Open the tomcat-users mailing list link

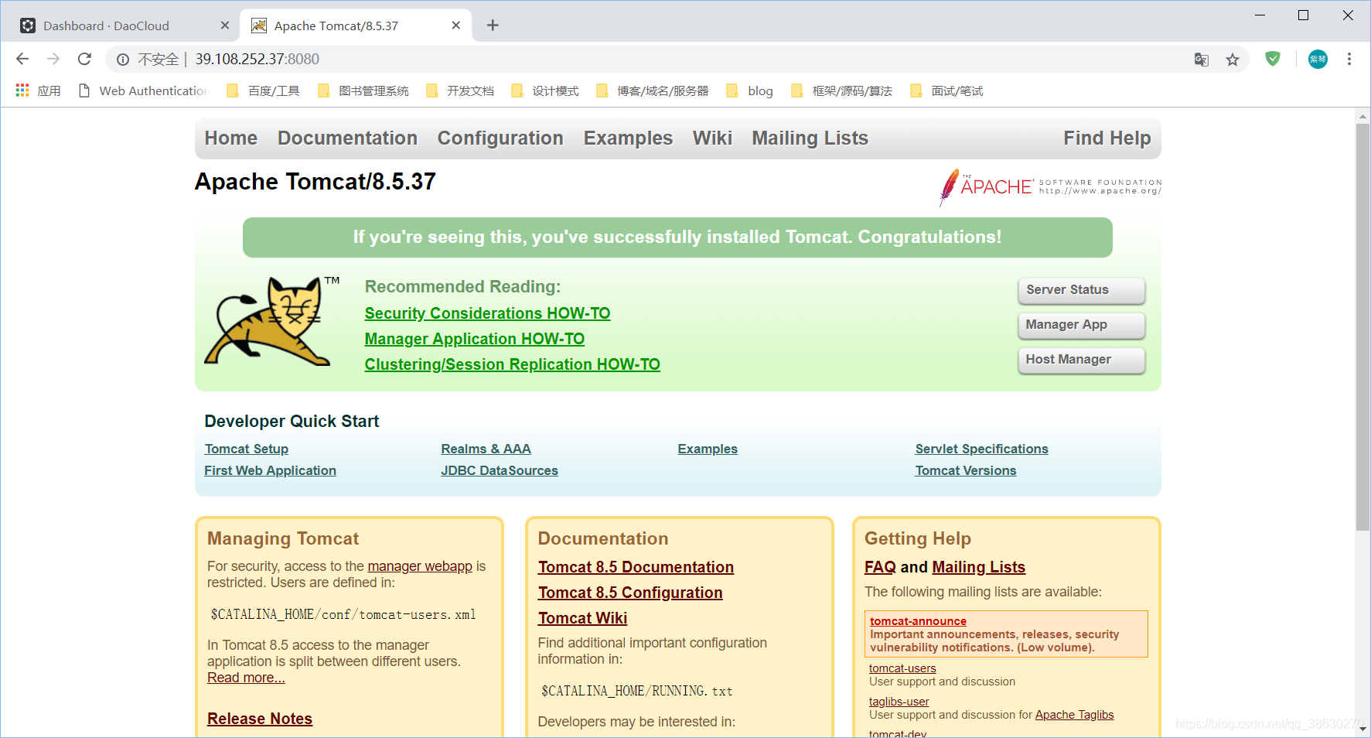902,668
